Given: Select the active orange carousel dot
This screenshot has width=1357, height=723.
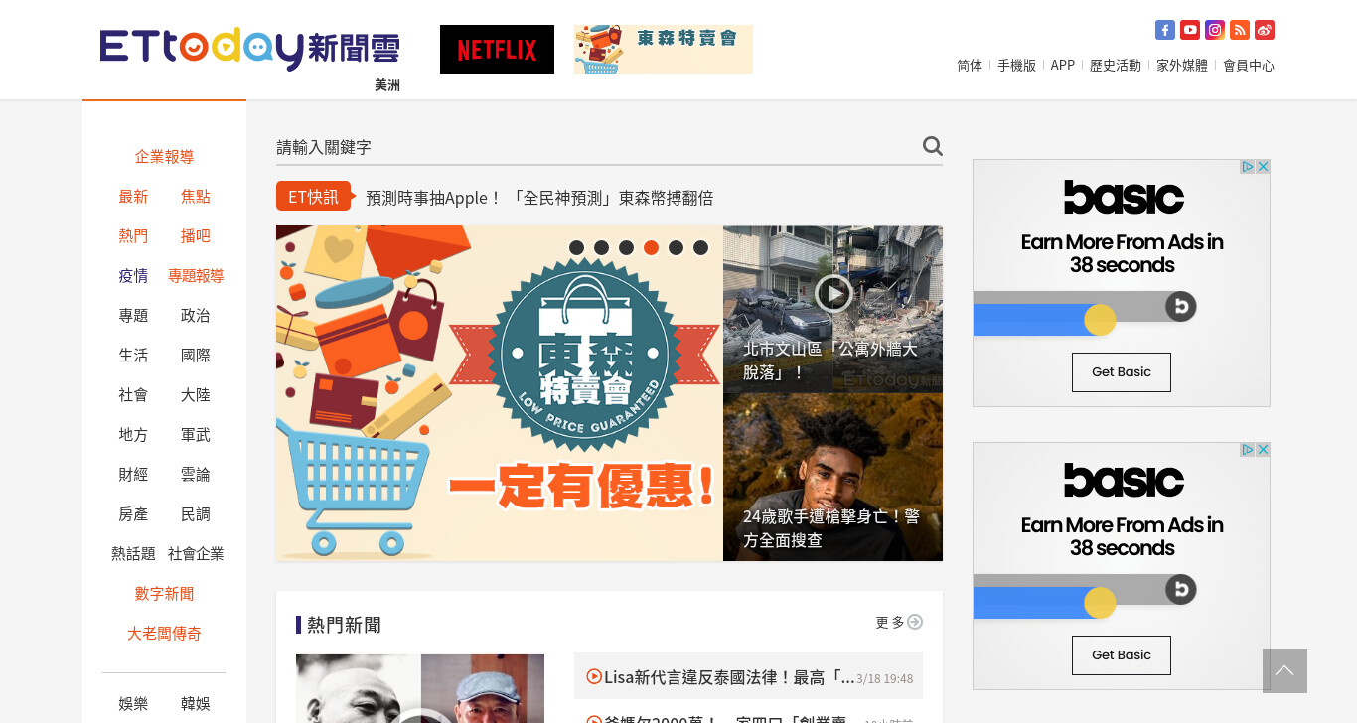Looking at the screenshot, I should 651,247.
